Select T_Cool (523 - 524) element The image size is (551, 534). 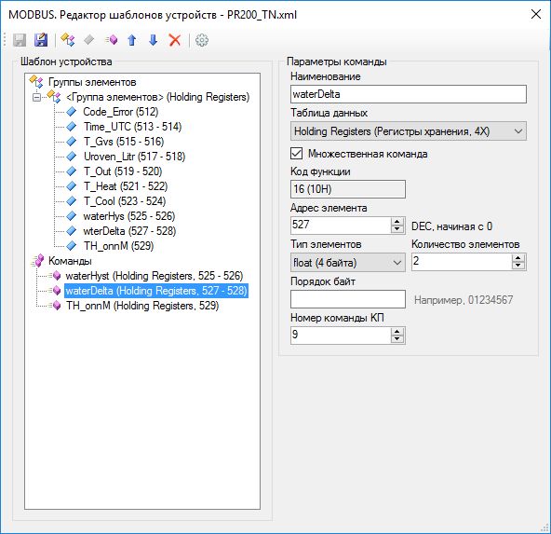tap(125, 201)
